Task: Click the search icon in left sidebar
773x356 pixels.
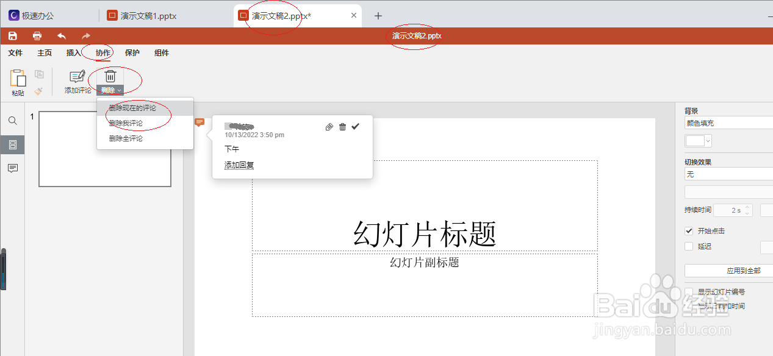Action: coord(12,121)
